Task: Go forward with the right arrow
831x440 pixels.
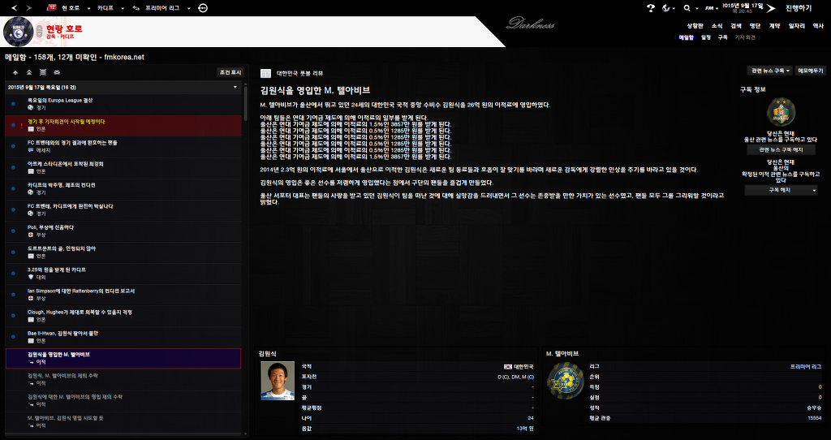Action: pos(29,8)
